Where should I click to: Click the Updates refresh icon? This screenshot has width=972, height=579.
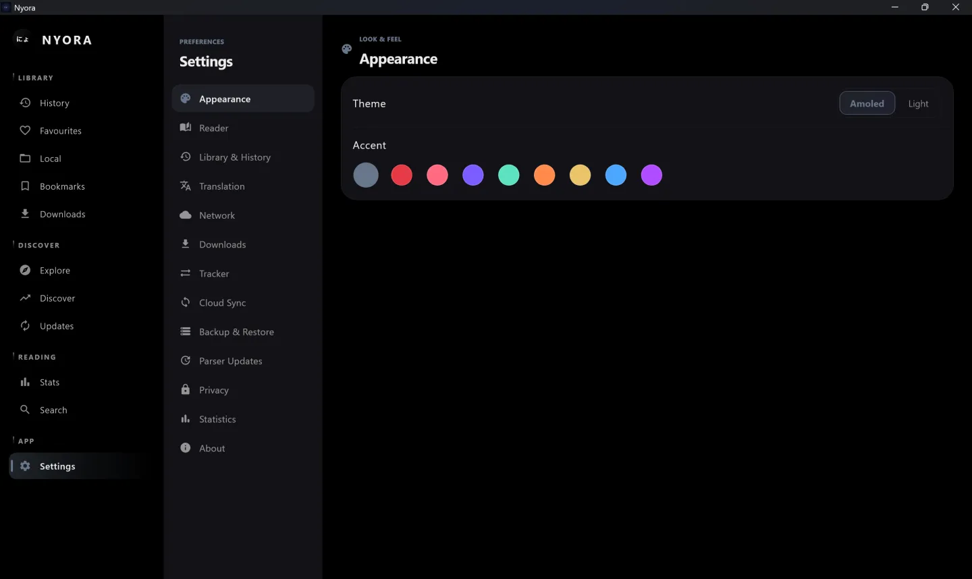(25, 325)
